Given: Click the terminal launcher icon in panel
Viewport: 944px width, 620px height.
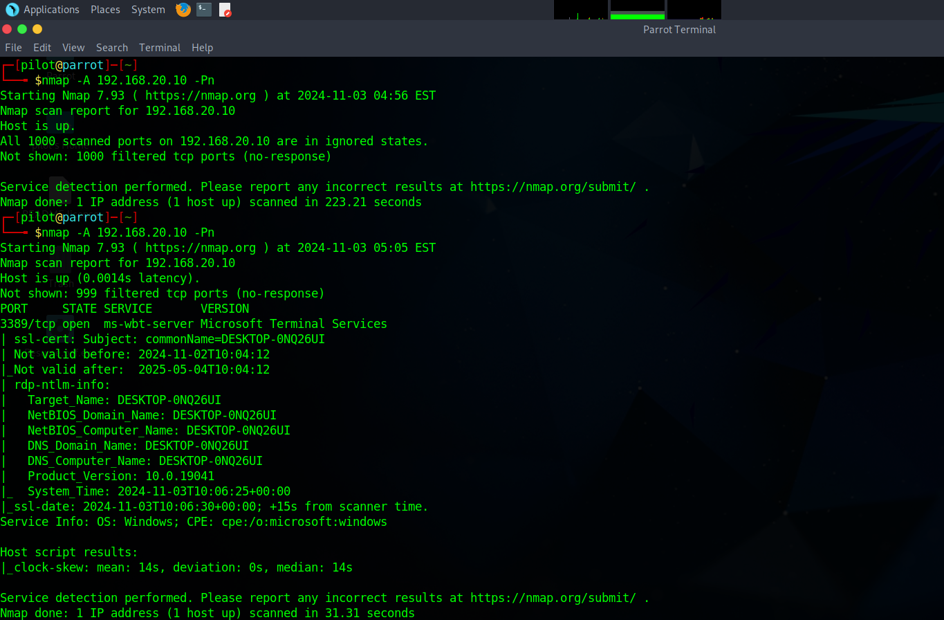Looking at the screenshot, I should [x=204, y=10].
